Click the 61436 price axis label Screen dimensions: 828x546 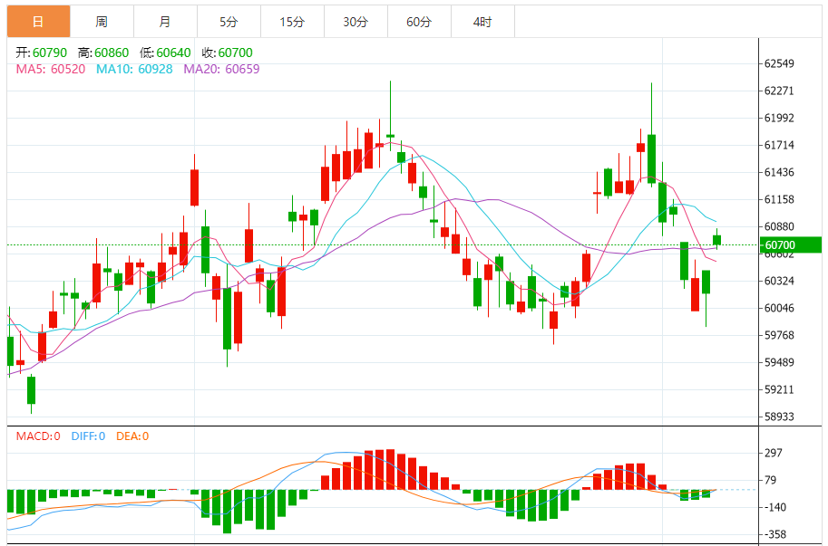(x=779, y=172)
